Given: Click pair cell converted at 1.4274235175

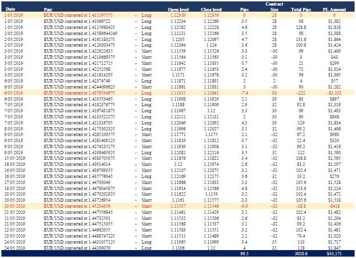Looking at the screenshot, I should point(79,147).
